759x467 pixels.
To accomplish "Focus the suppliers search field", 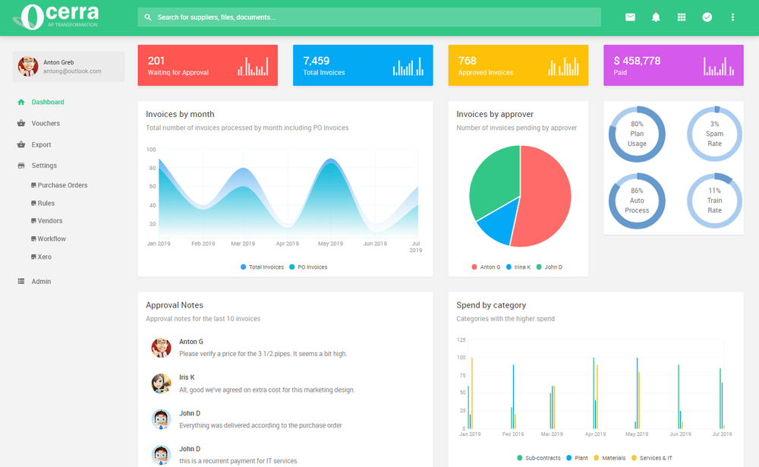I will point(369,17).
